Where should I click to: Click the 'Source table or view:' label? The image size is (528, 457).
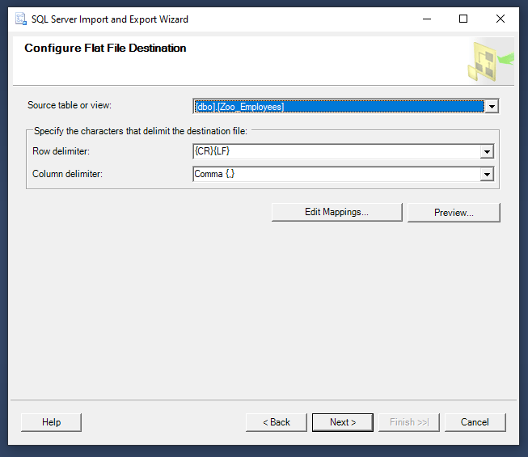pos(70,105)
